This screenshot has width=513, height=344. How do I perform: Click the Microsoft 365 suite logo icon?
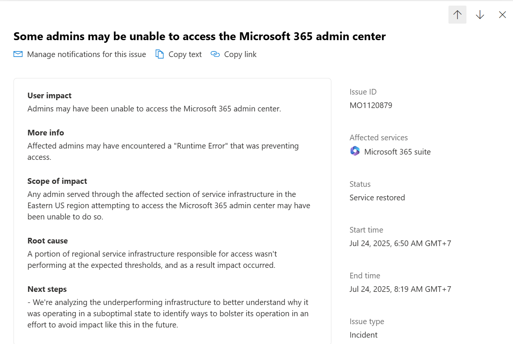click(355, 151)
